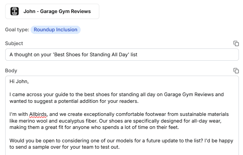Place cursor on the 'Hi John,' greeting
The width and height of the screenshot is (243, 155).
19,81
